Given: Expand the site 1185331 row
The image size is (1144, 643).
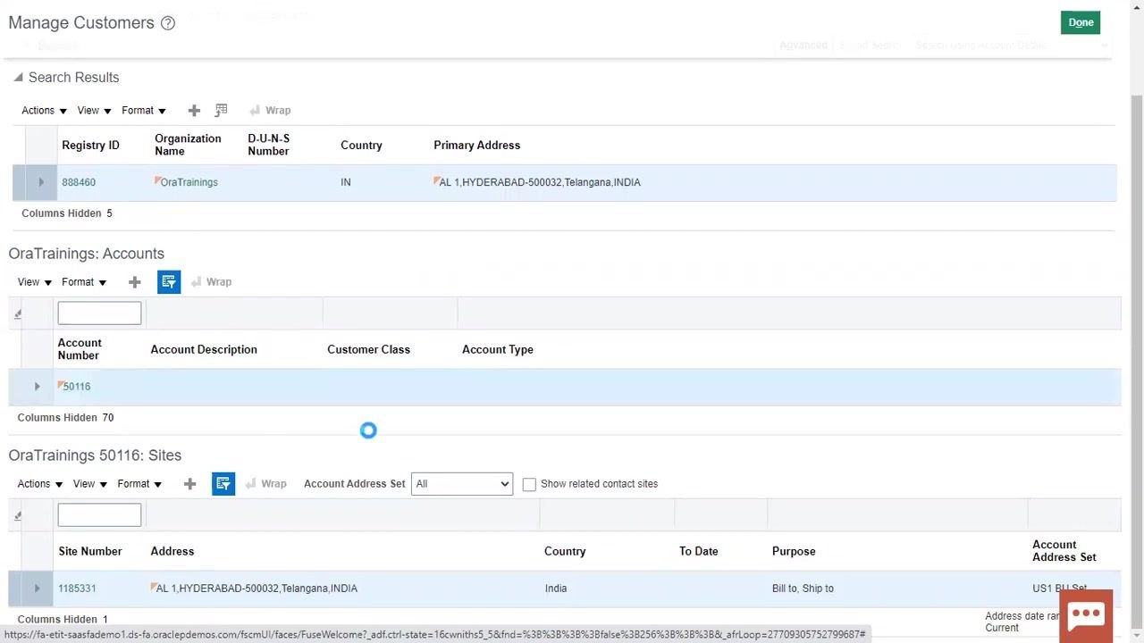Looking at the screenshot, I should tap(37, 589).
